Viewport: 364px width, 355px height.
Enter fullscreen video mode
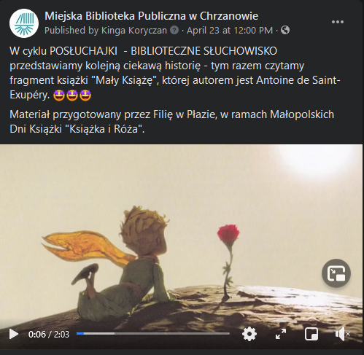point(281,334)
